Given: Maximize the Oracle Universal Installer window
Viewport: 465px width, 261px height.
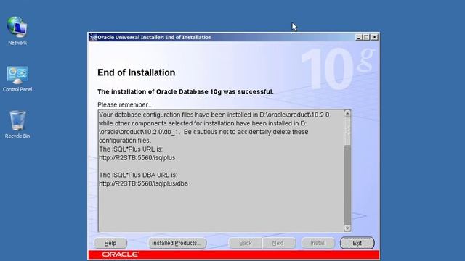Looking at the screenshot, I should [x=366, y=37].
